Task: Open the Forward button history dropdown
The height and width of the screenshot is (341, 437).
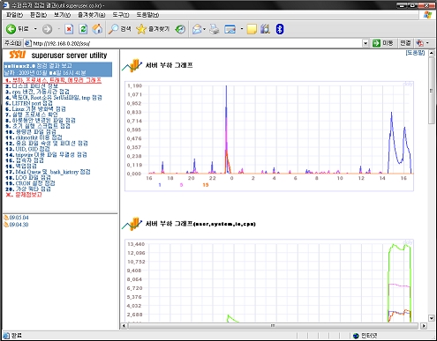Action: [x=59, y=29]
